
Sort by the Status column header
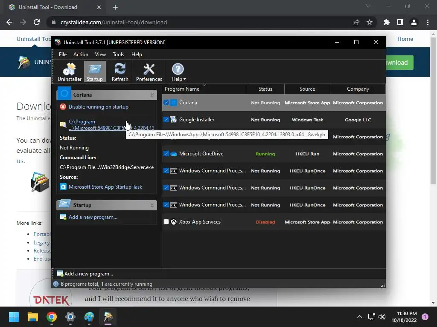tap(265, 89)
